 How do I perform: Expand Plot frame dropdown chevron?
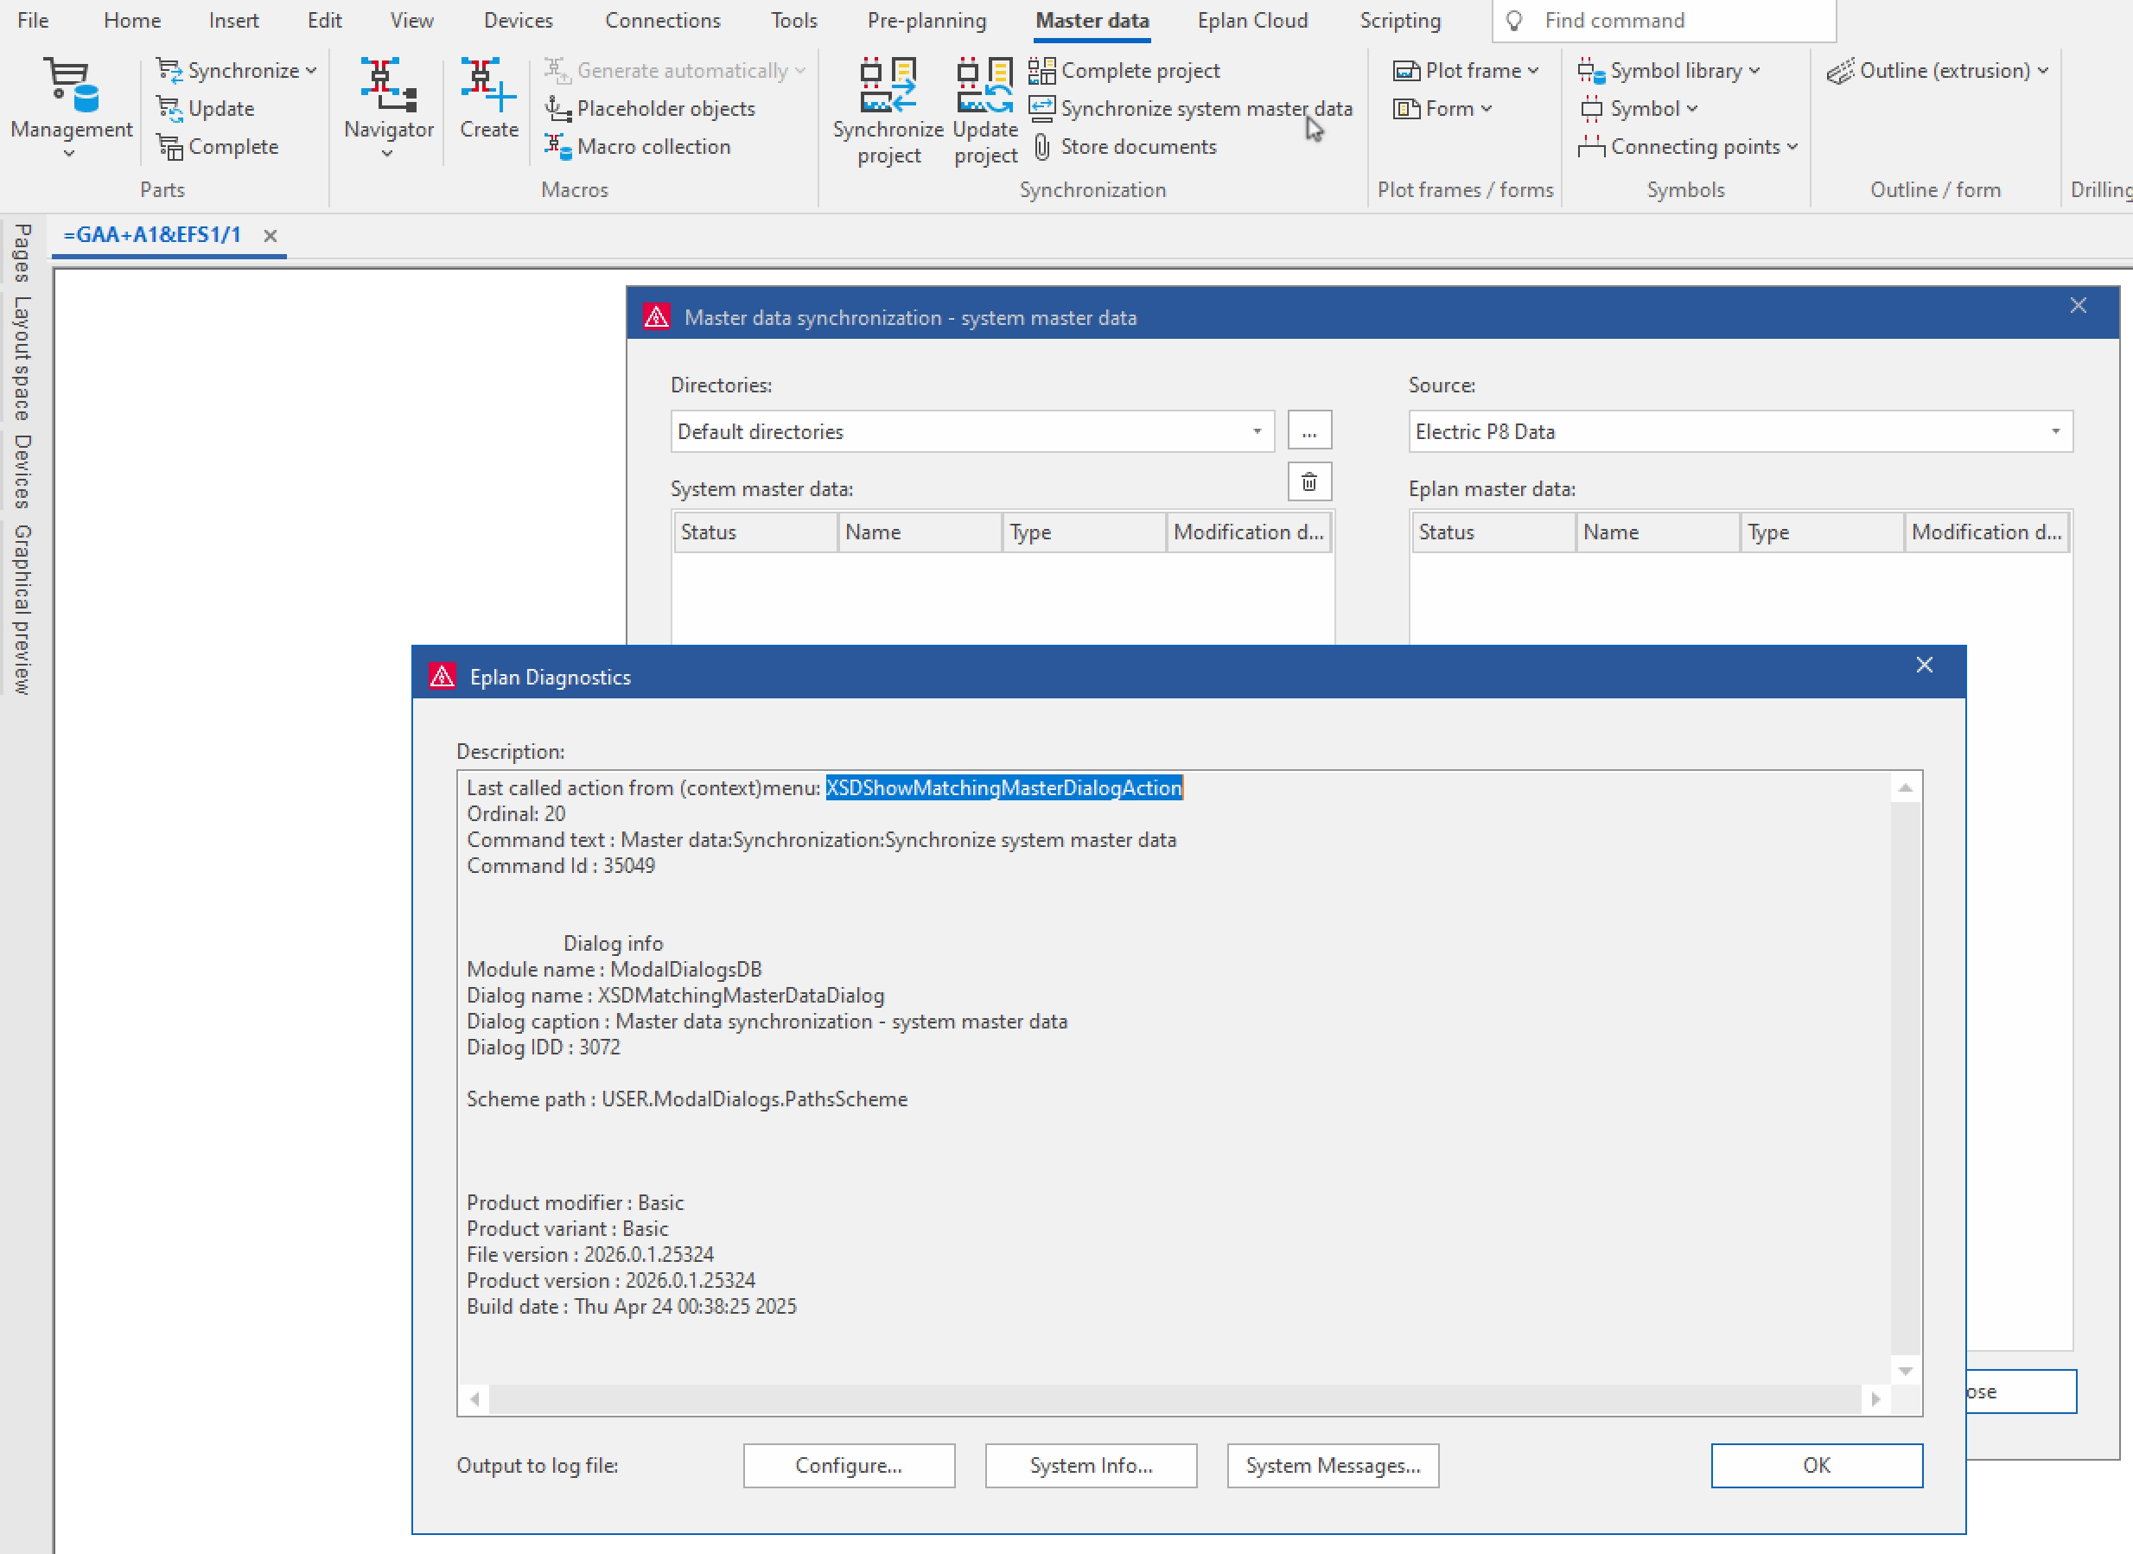pos(1533,71)
